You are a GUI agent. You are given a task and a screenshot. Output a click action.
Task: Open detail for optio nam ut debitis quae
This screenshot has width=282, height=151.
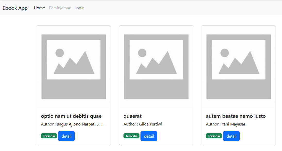point(66,136)
